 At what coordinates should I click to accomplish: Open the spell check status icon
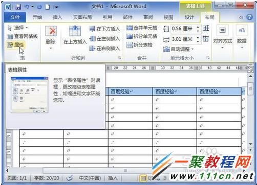coord(70,178)
